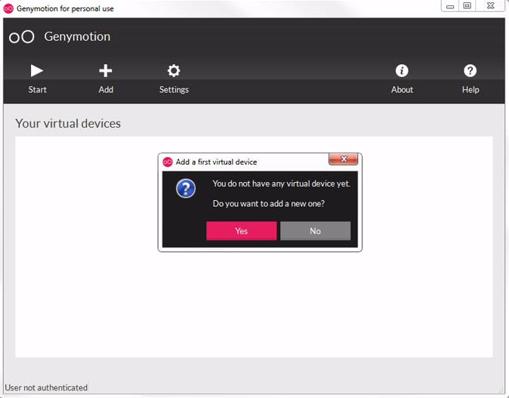
Task: Click the blue question mark dialog icon
Action: pyautogui.click(x=186, y=188)
